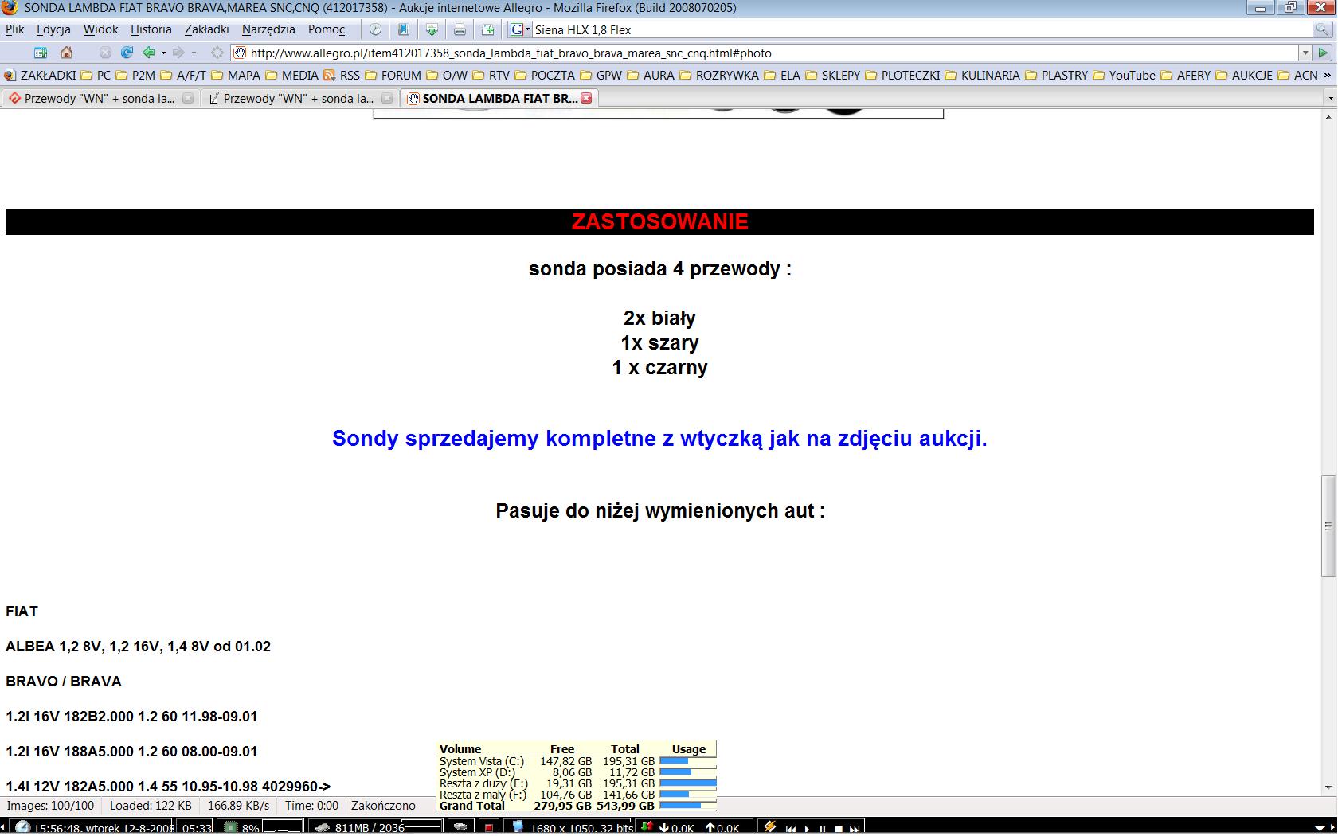
Task: Click the bookmarks sidebar toolbar icon
Action: (x=403, y=29)
